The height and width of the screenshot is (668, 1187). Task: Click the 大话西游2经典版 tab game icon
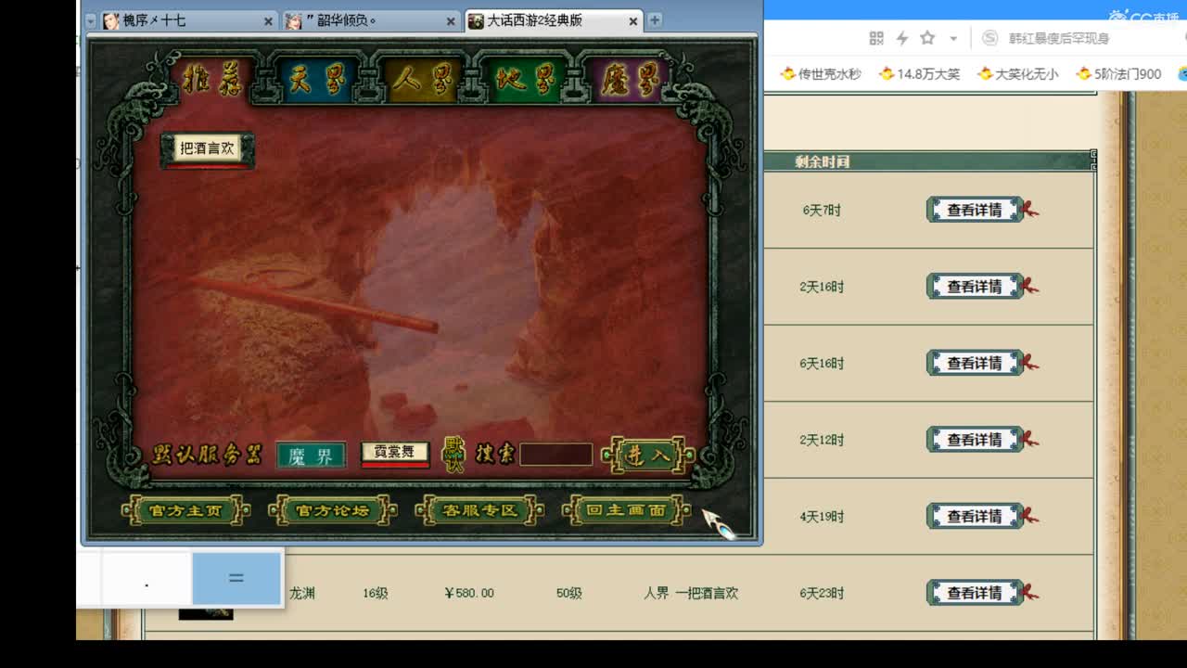476,20
